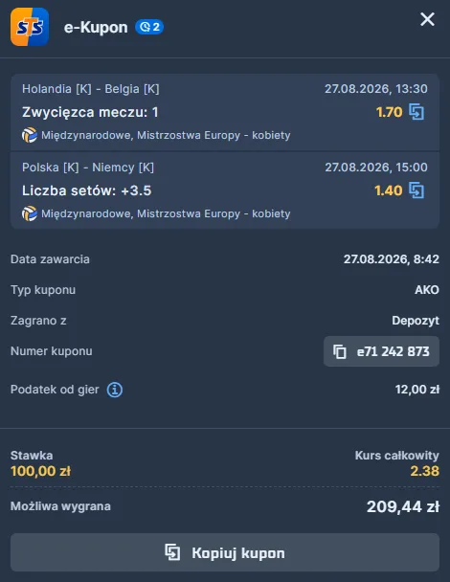Open info tooltip for Podatek od gier
The width and height of the screenshot is (450, 582).
tap(115, 390)
